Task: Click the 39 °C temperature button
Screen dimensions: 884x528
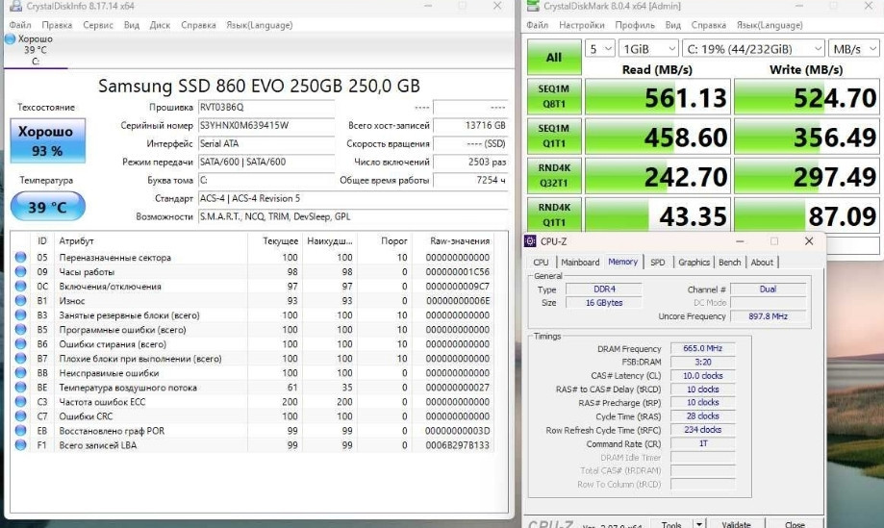Action: [48, 206]
